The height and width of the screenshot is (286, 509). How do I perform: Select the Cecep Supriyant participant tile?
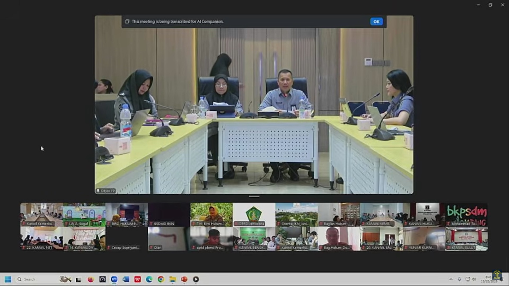126,239
